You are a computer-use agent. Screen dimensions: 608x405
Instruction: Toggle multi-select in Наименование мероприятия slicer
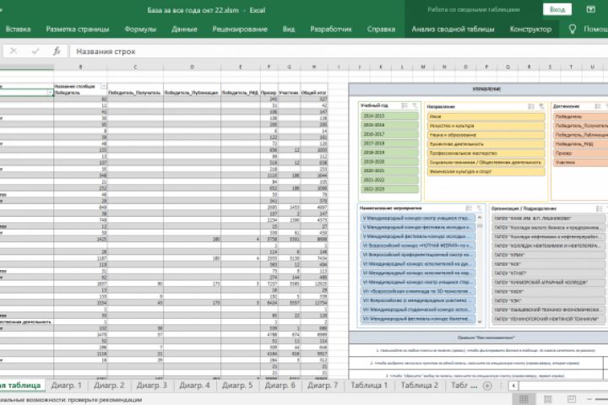coord(469,208)
